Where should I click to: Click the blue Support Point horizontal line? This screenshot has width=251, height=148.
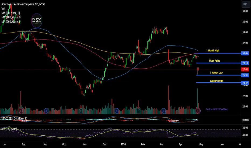point(219,83)
